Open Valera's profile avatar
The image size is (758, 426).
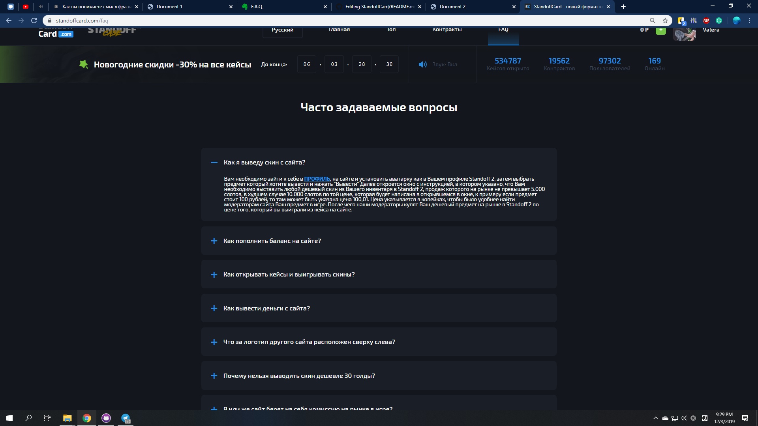[x=684, y=34]
